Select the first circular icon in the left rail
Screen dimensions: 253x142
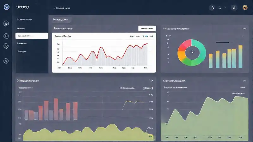(6, 23)
